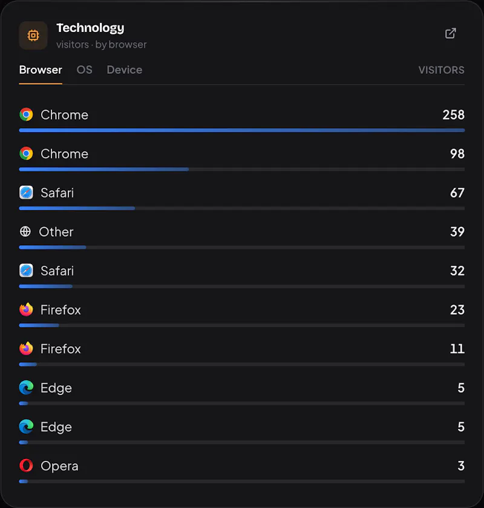Select the Browser tab
484x508 pixels.
pos(41,69)
